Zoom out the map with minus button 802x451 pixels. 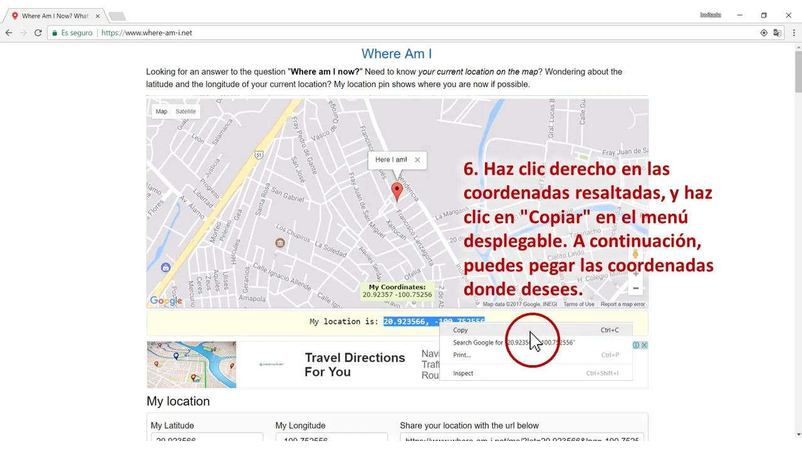click(x=635, y=288)
